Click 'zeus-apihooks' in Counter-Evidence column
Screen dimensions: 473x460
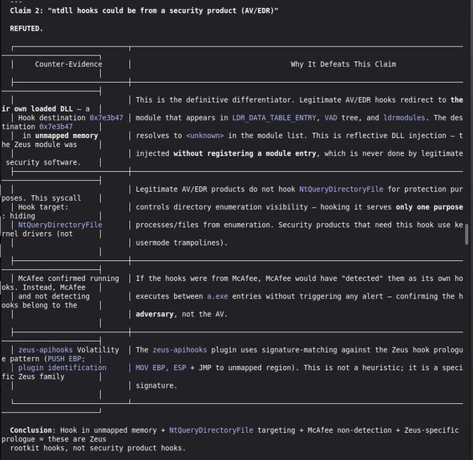[46, 350]
